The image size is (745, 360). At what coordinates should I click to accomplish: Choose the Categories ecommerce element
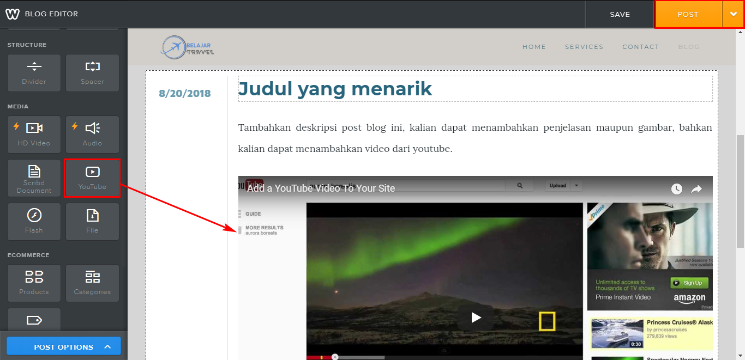click(92, 283)
